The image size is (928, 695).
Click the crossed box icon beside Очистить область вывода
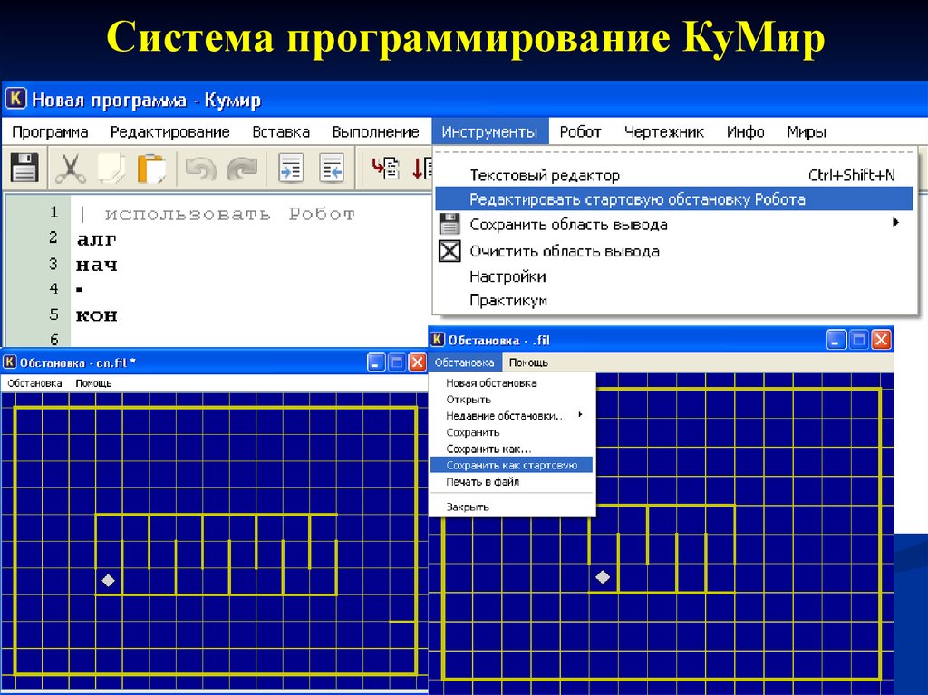point(449,251)
